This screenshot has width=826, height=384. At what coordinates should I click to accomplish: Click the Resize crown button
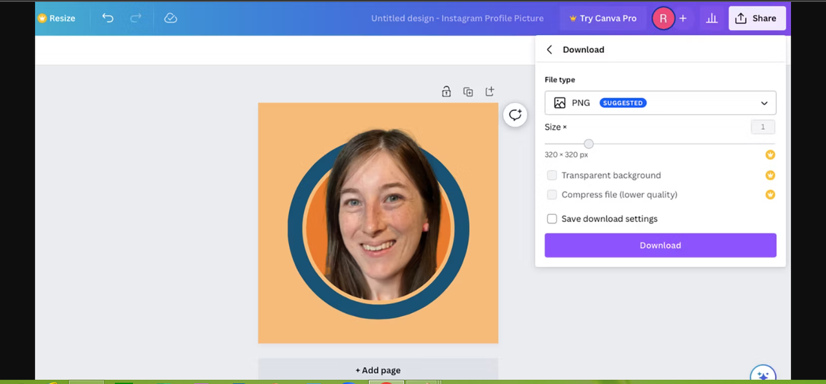click(x=56, y=18)
